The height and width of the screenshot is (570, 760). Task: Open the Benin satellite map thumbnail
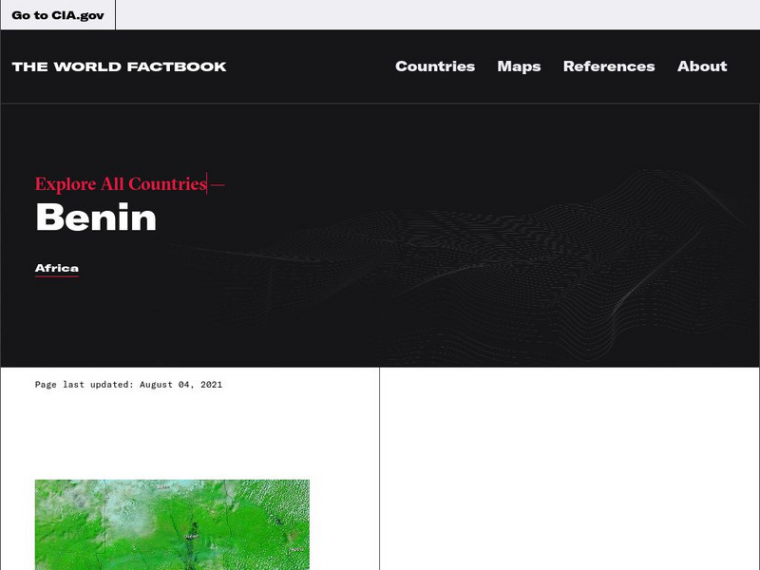pyautogui.click(x=171, y=522)
